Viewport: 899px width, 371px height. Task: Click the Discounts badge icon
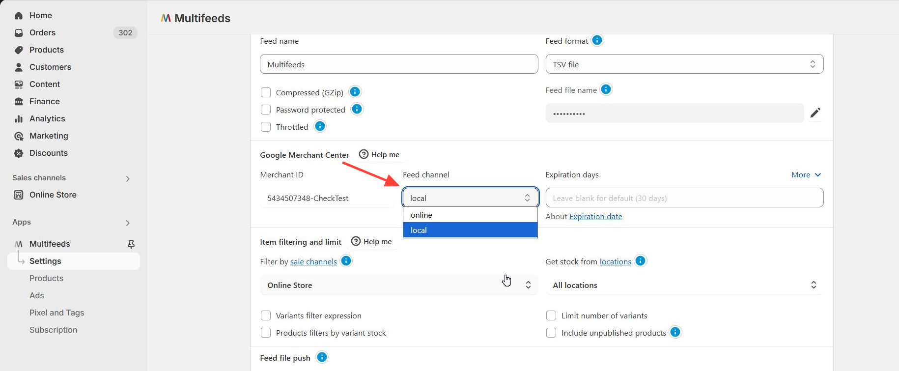coord(19,153)
